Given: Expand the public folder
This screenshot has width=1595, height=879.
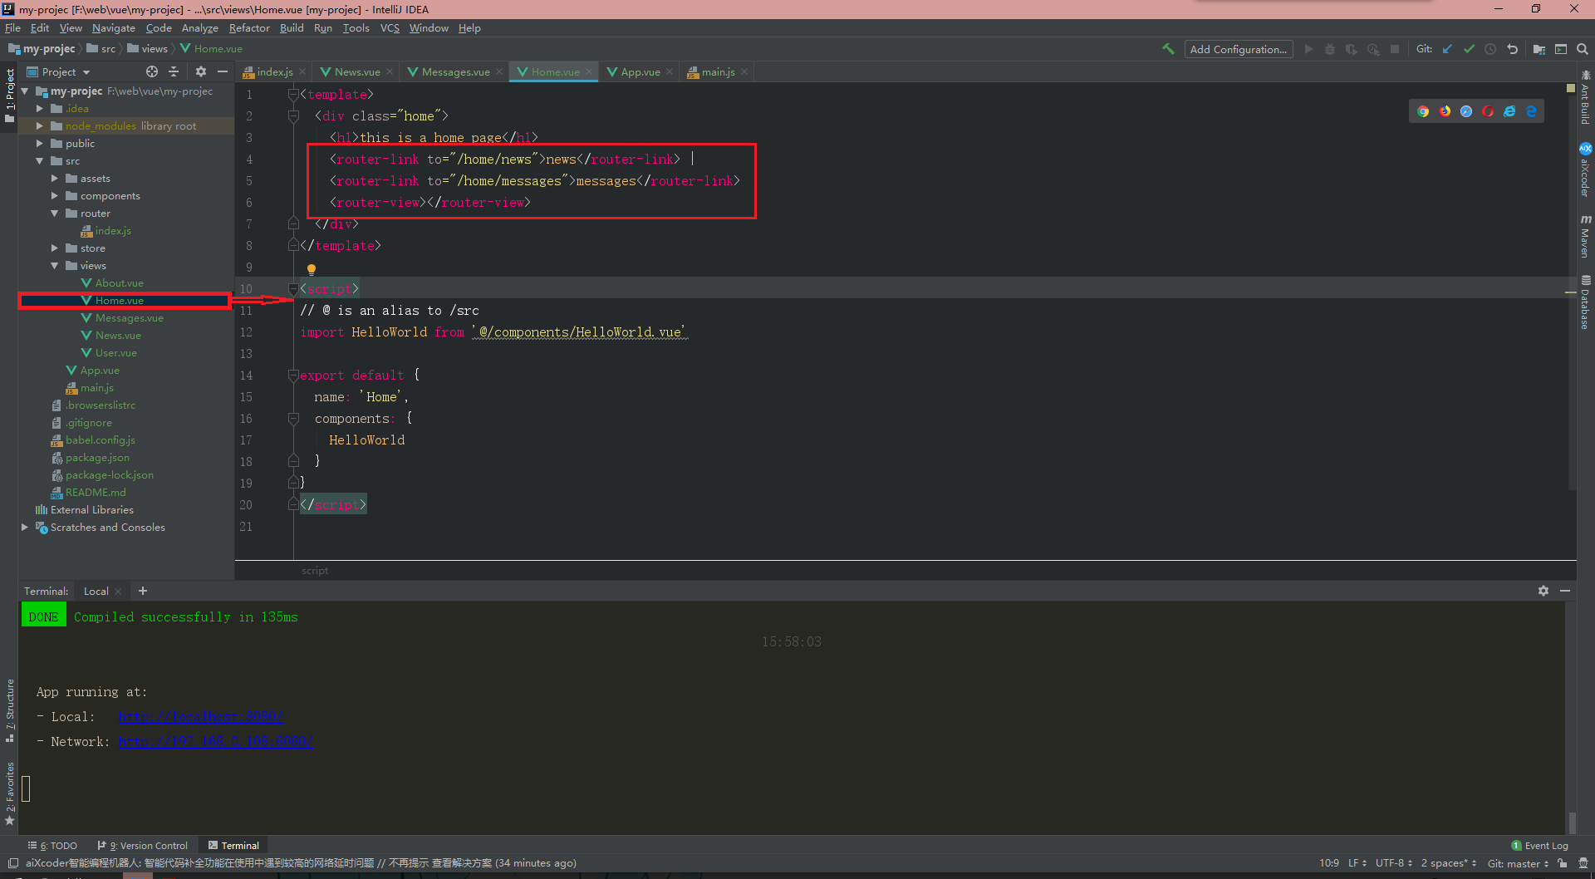Looking at the screenshot, I should pyautogui.click(x=39, y=144).
